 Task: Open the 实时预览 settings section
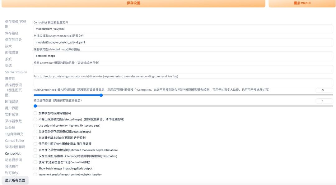pos(11,114)
